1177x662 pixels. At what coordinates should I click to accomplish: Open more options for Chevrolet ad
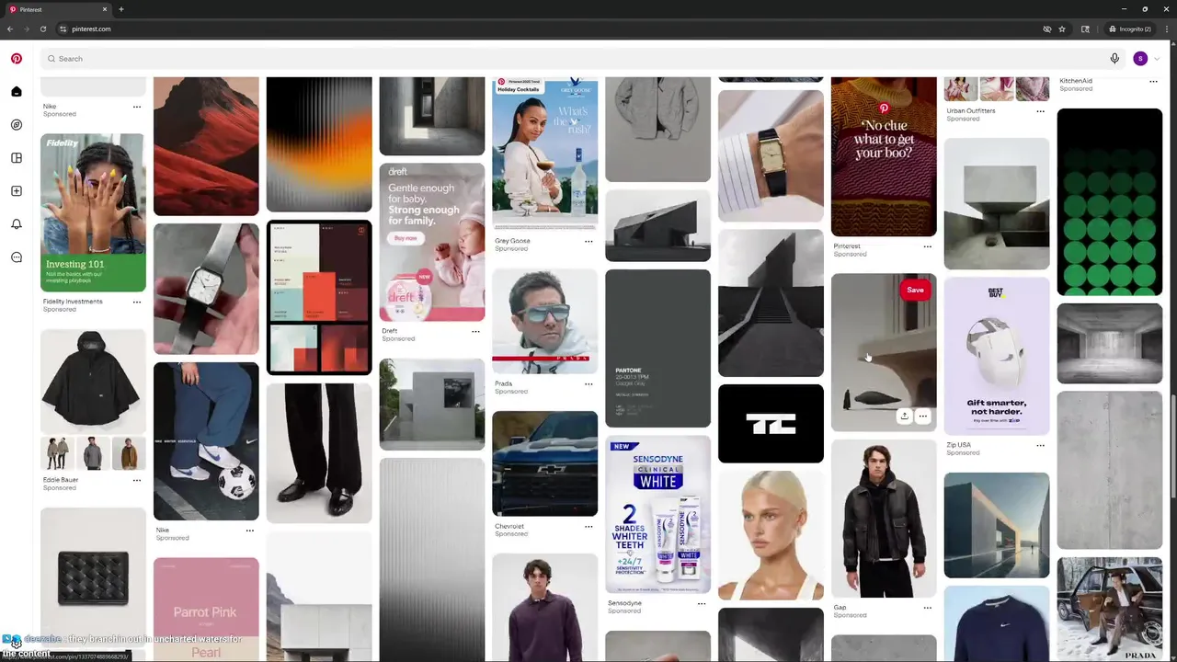[588, 527]
